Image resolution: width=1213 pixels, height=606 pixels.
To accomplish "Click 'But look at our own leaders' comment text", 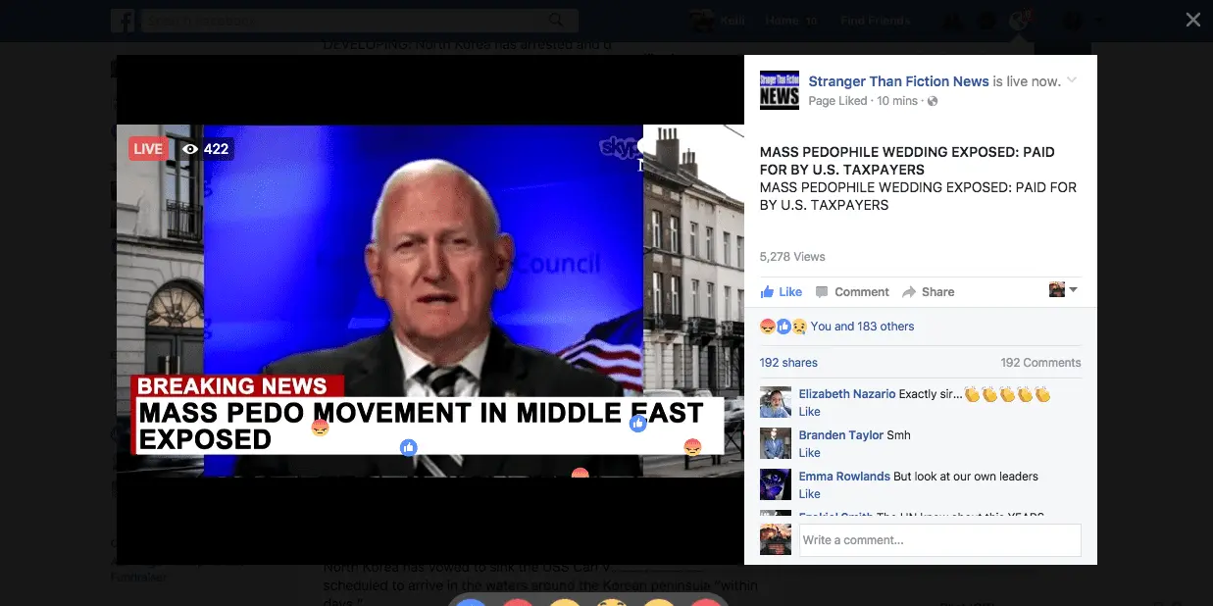I will pyautogui.click(x=966, y=477).
